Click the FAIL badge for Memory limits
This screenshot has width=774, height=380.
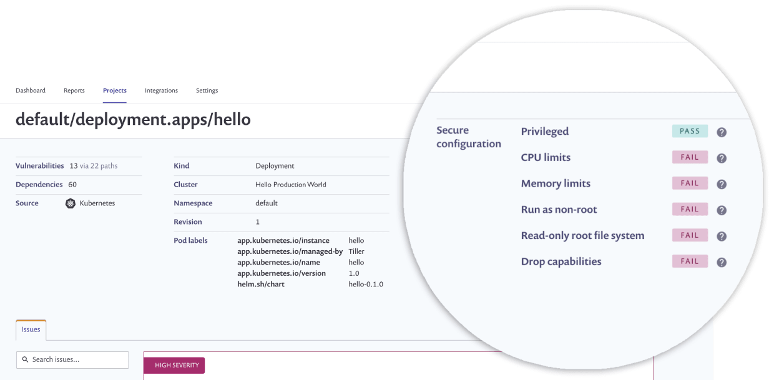[690, 183]
